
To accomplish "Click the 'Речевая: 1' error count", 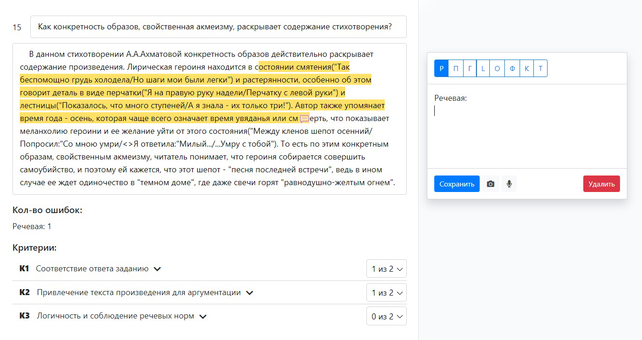I will pos(32,226).
